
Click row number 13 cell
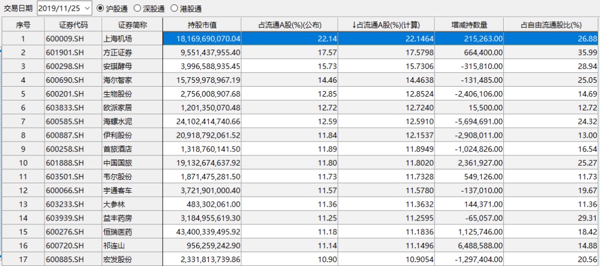coord(23,204)
